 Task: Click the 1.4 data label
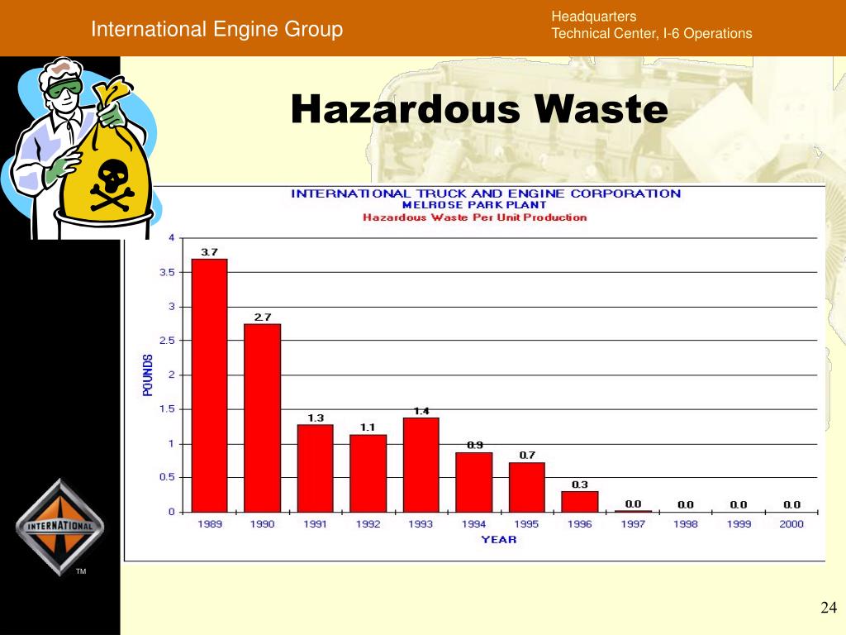pyautogui.click(x=421, y=412)
